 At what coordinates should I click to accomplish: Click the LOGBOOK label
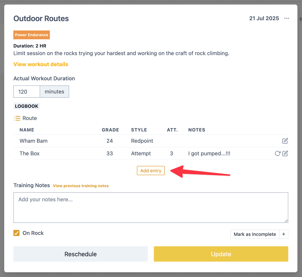click(26, 106)
